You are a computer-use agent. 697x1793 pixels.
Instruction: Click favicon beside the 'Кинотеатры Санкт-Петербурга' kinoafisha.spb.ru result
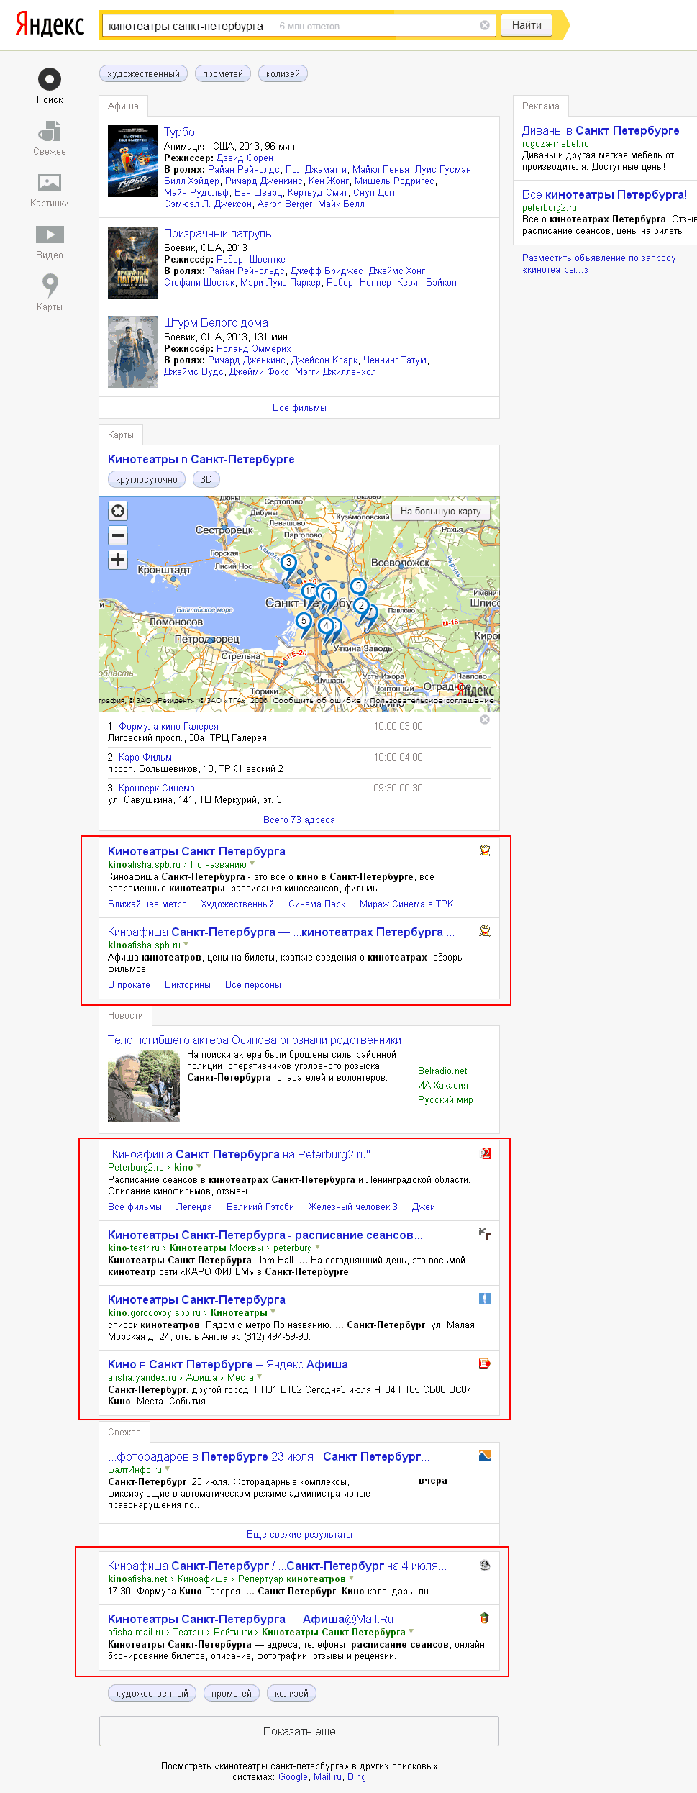(485, 850)
